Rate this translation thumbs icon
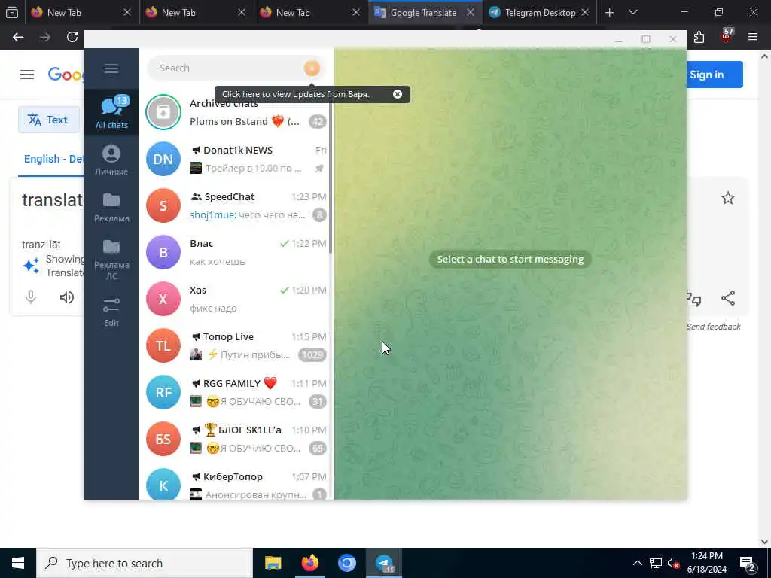This screenshot has height=578, width=771. point(693,298)
